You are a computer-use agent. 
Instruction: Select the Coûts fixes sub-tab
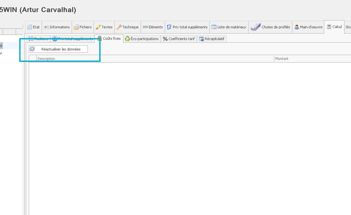109,39
